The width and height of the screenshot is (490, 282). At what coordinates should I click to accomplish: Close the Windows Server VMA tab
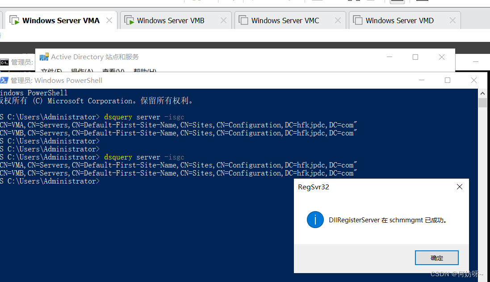pos(109,20)
